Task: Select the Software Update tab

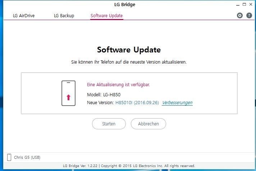Action: (107, 16)
